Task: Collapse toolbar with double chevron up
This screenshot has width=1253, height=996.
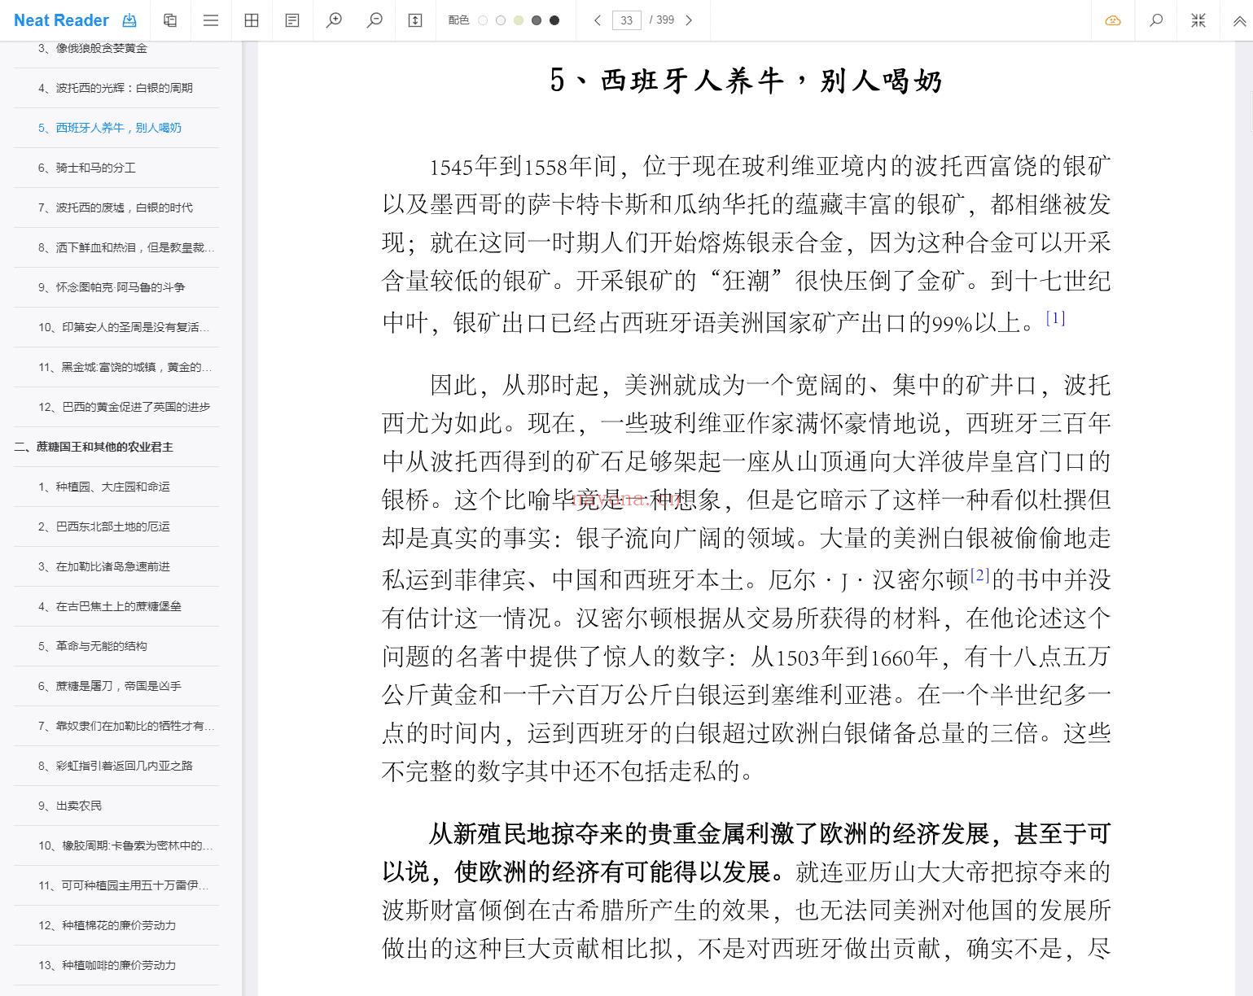Action: [x=1239, y=21]
